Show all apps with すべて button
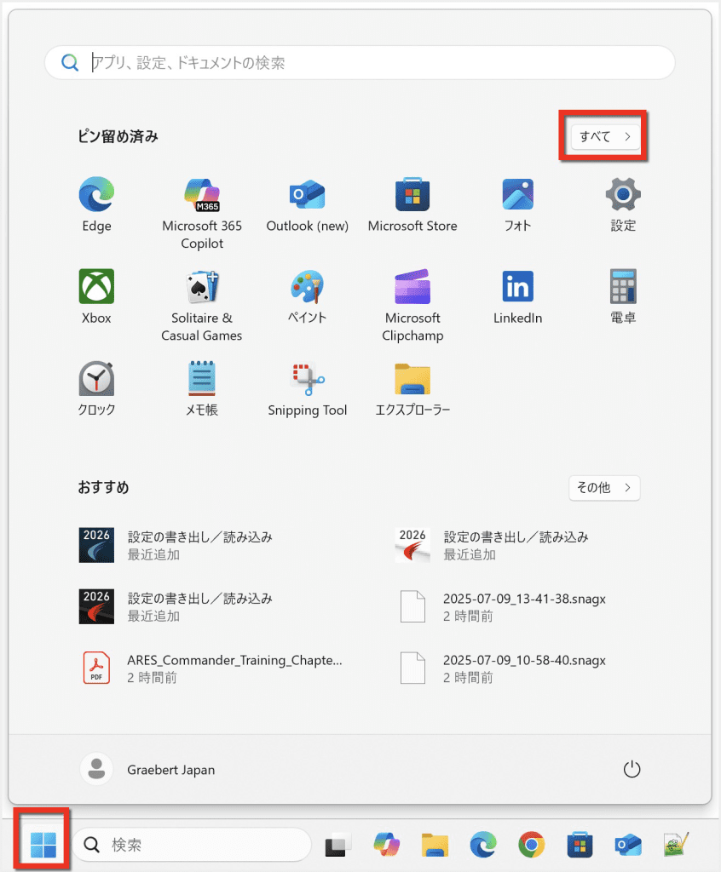 click(605, 136)
